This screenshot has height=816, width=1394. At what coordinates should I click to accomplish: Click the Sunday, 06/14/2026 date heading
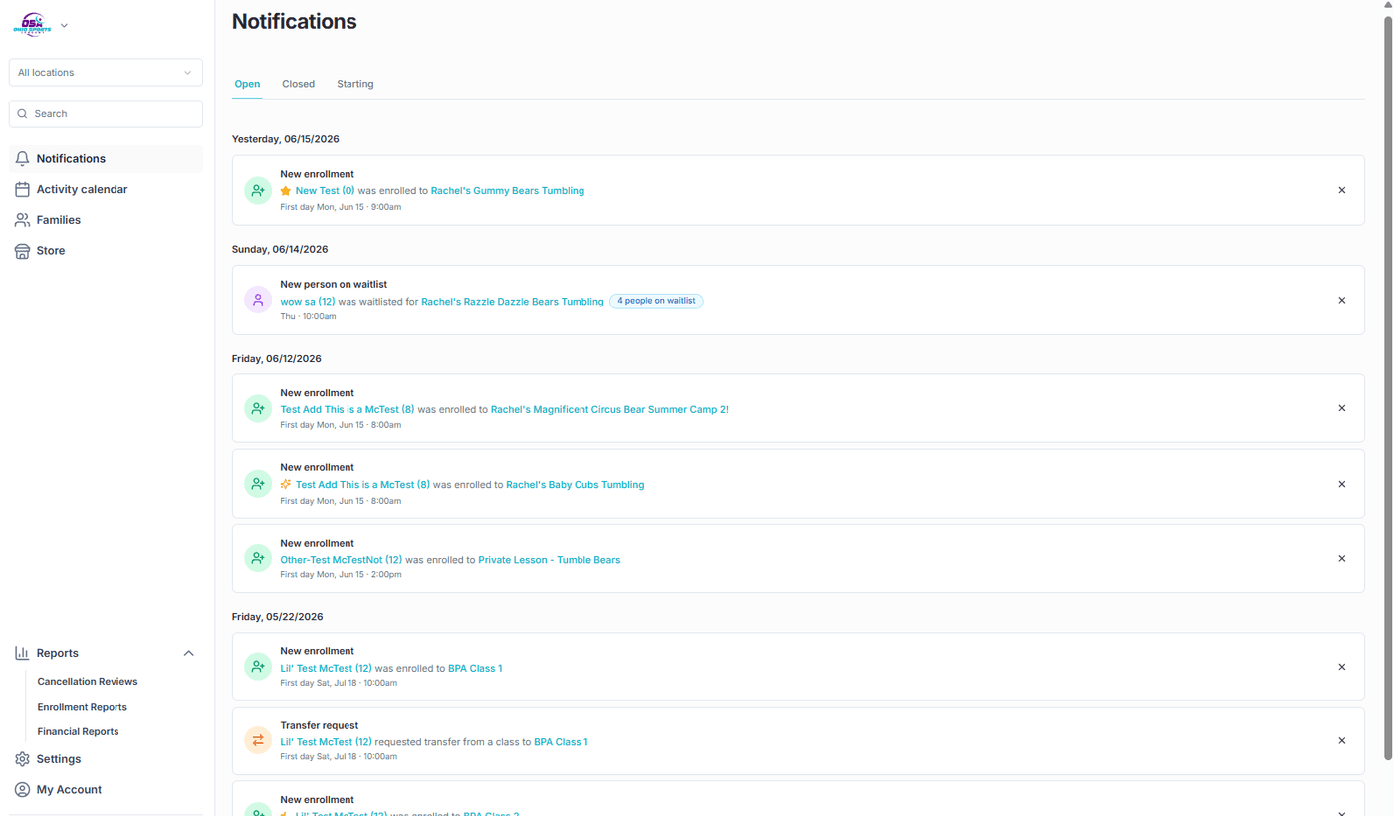click(x=280, y=249)
